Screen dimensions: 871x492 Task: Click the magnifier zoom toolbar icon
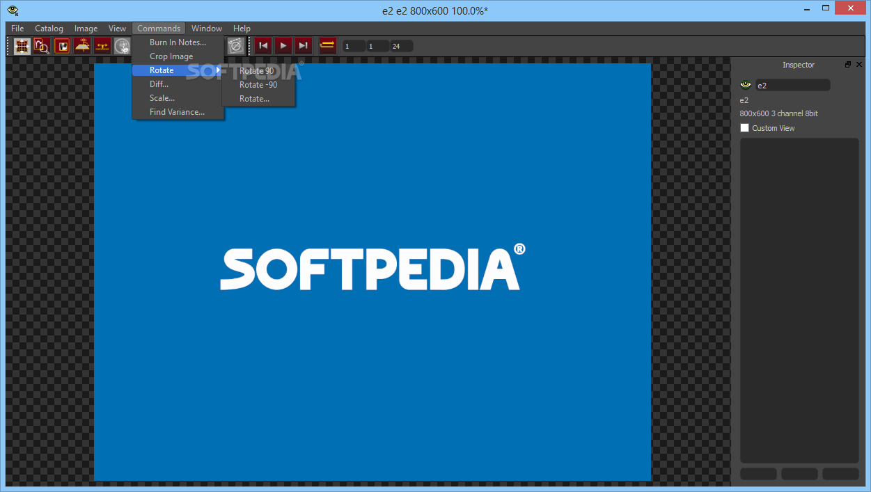click(x=42, y=47)
